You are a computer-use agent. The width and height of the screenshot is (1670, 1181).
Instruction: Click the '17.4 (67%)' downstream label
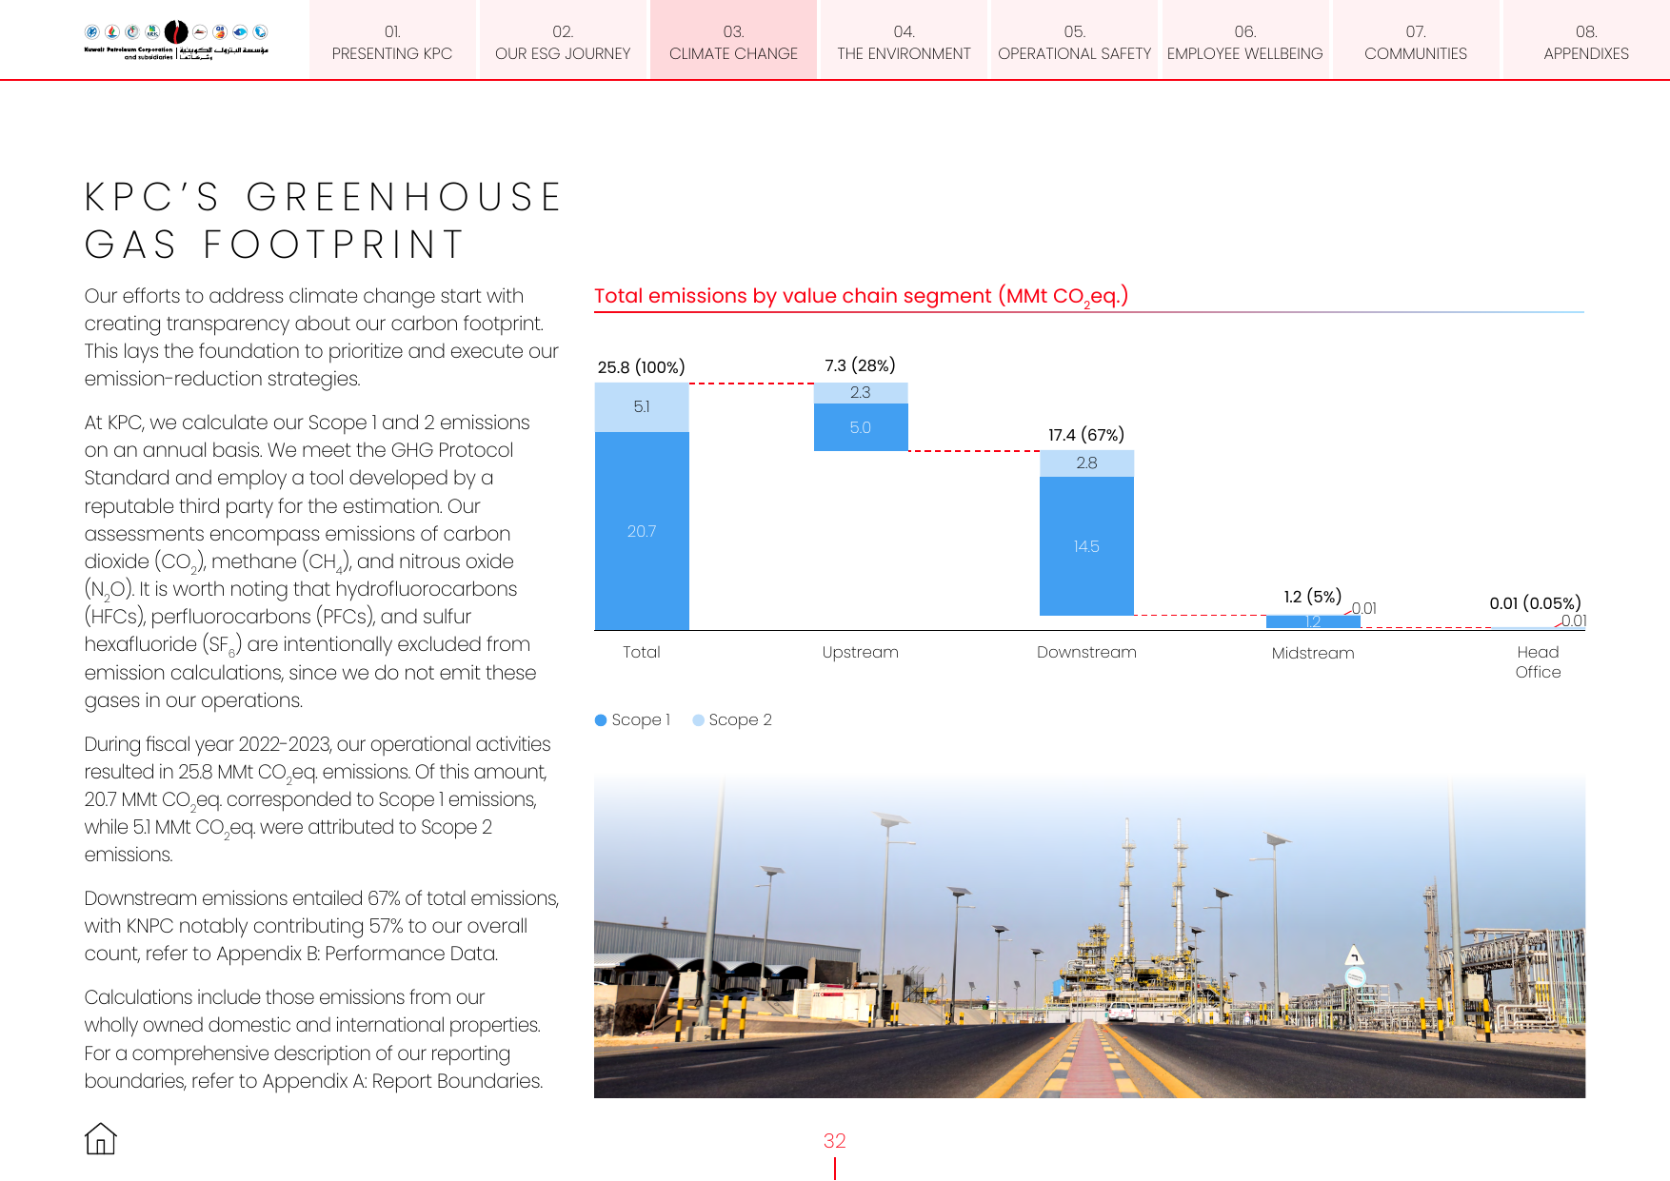point(1086,435)
